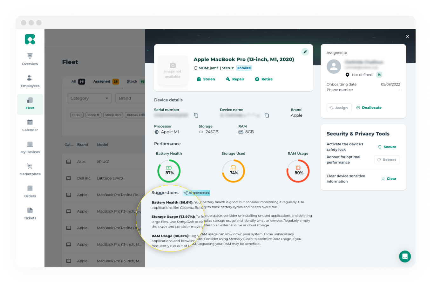The image size is (434, 289).
Task: Click the RAM Usage 80% gauge
Action: pyautogui.click(x=298, y=171)
